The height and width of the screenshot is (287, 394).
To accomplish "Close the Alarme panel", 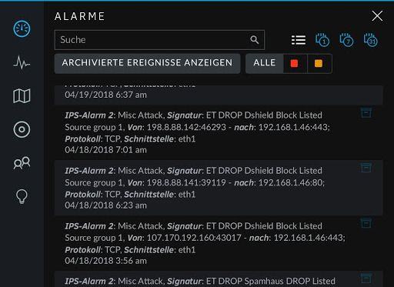I will point(377,16).
